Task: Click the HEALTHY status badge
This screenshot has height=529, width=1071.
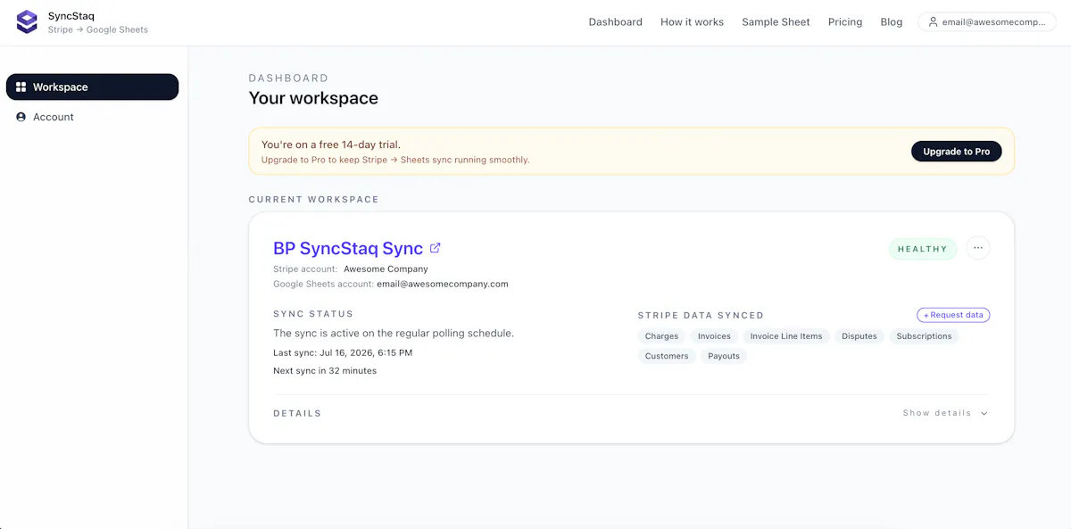Action: 923,249
